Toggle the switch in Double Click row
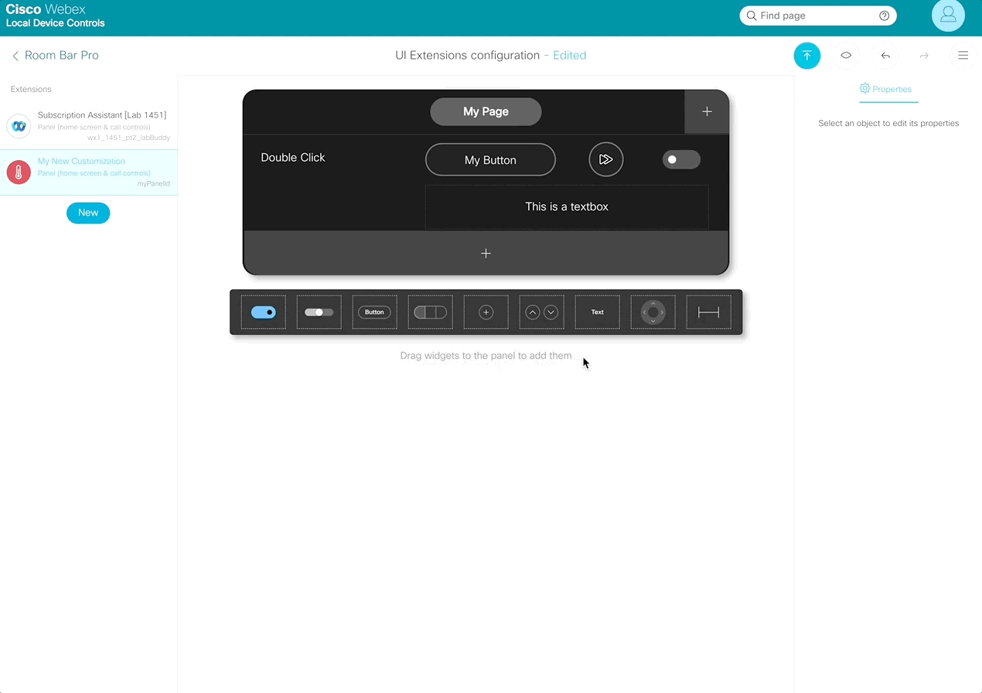This screenshot has width=982, height=693. coord(680,159)
